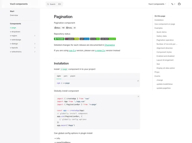192x143 pixels.
Task: Open v-dropdown in the sidebar
Action: (15, 32)
